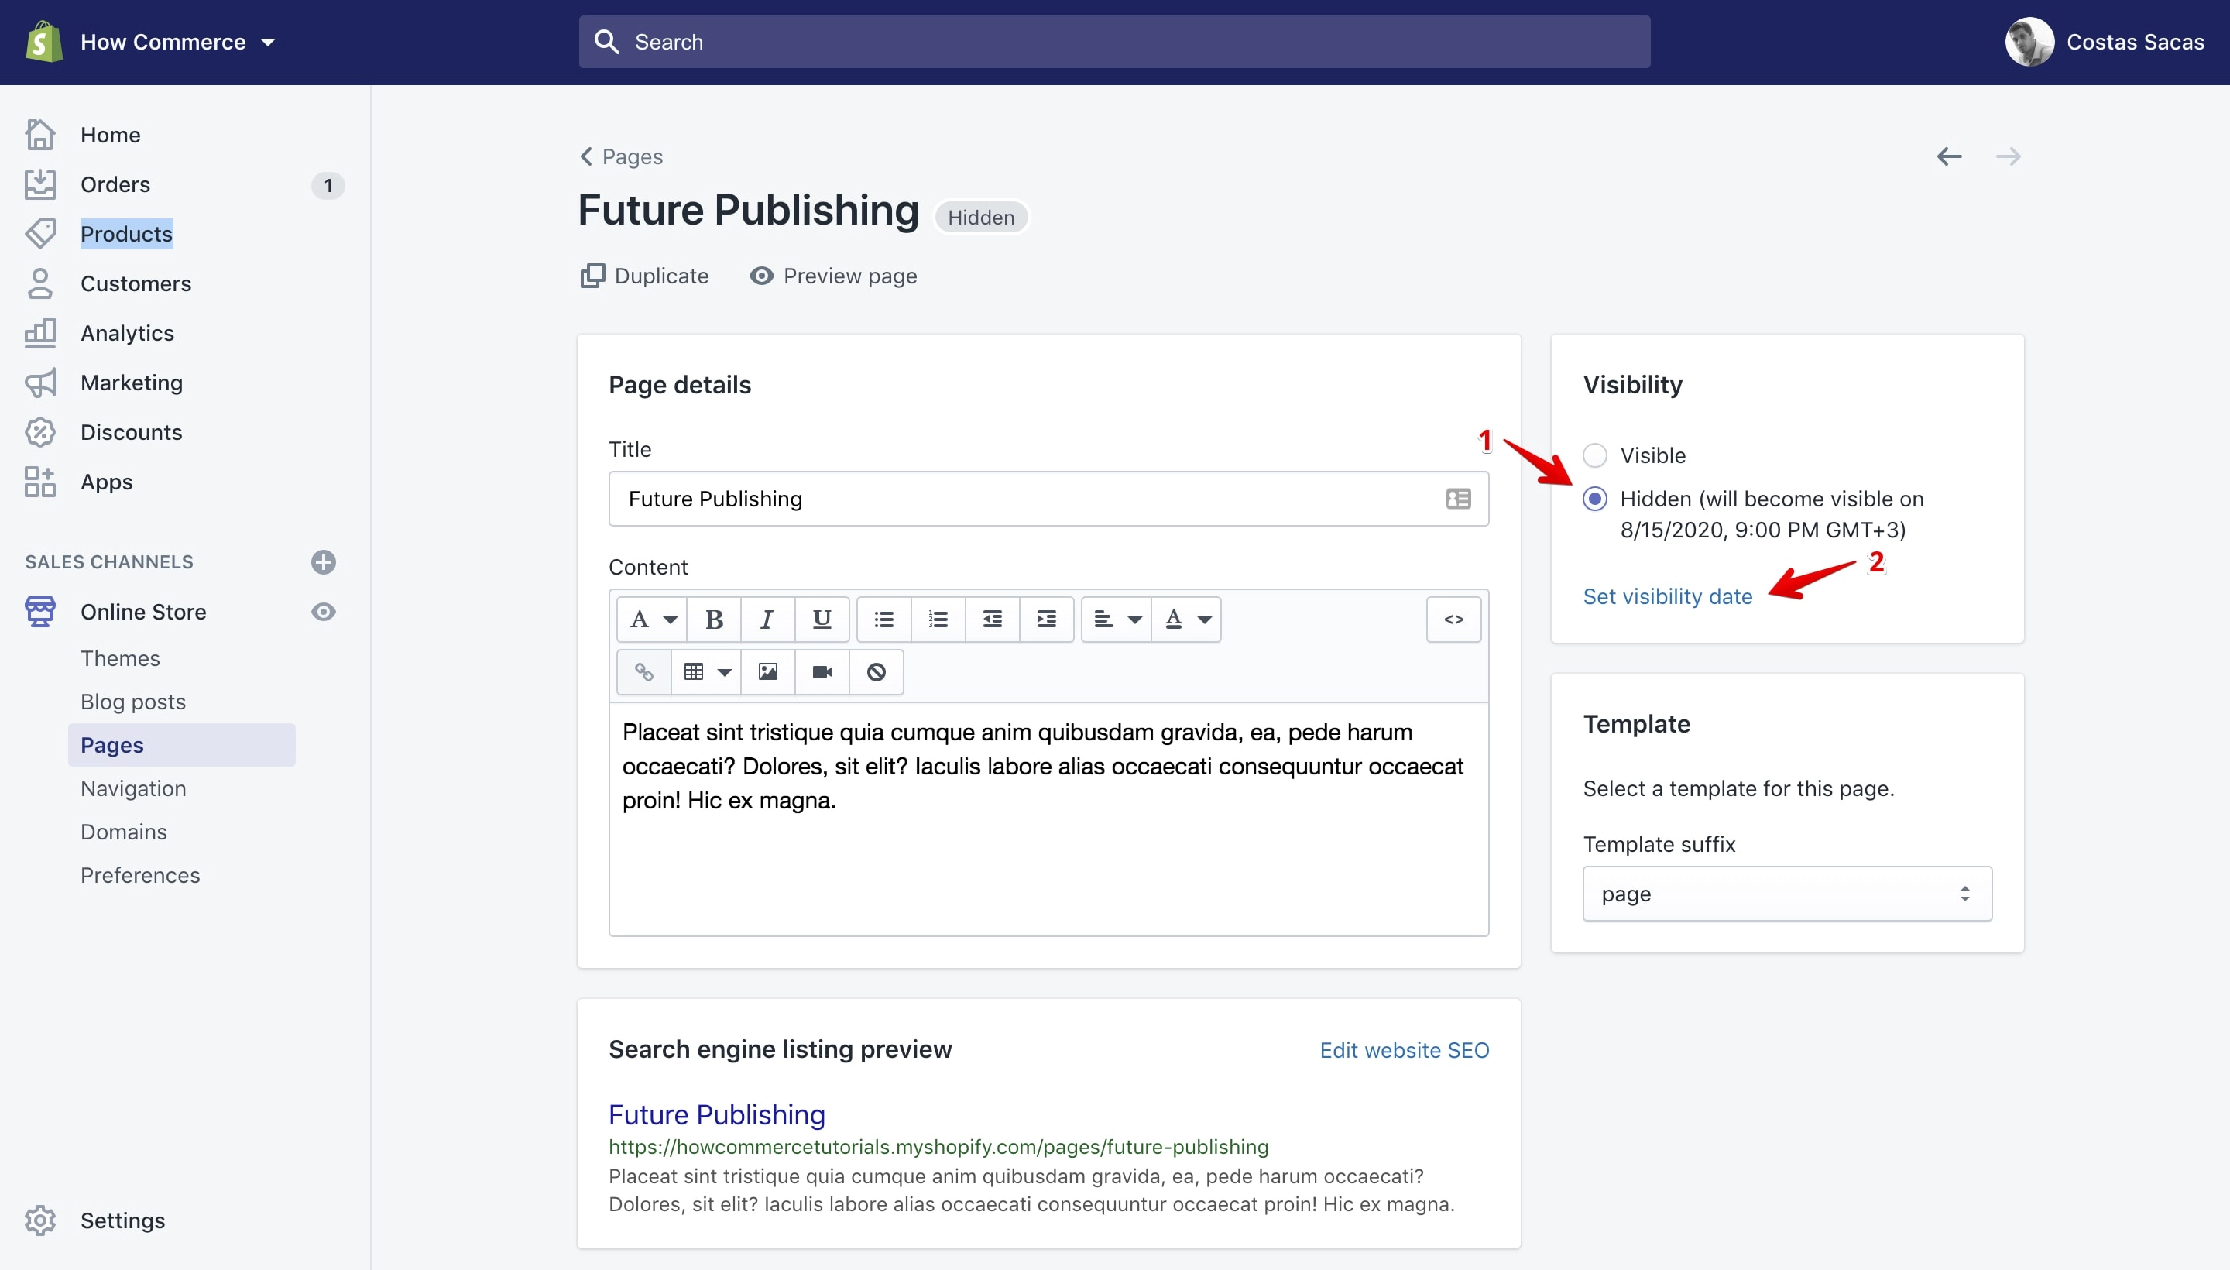Viewport: 2230px width, 1270px height.
Task: Click the Discounts icon in sidebar
Action: coord(40,432)
